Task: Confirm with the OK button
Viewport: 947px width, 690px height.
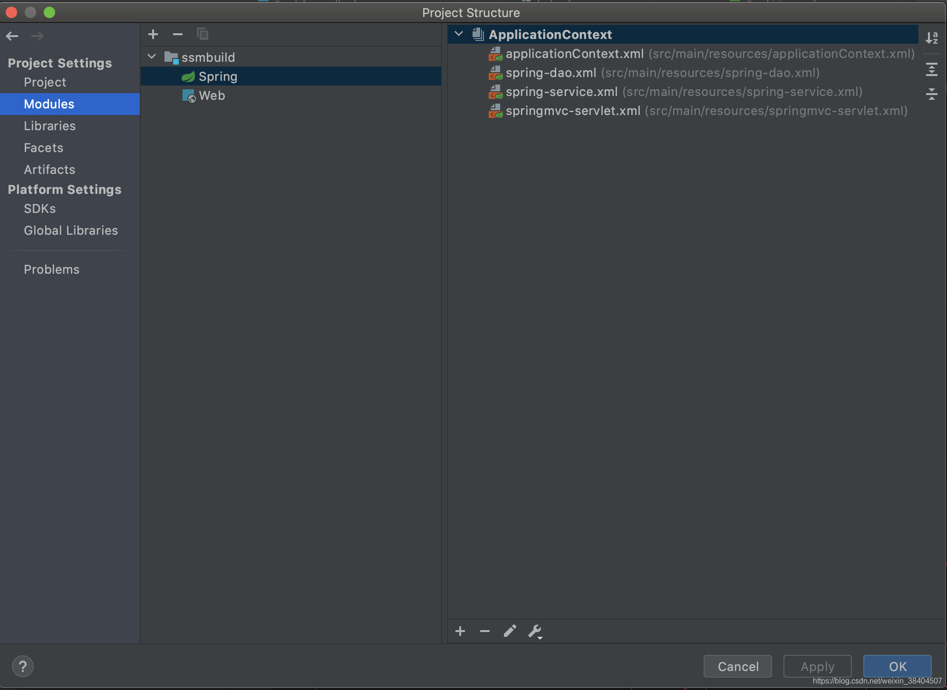Action: (x=898, y=666)
